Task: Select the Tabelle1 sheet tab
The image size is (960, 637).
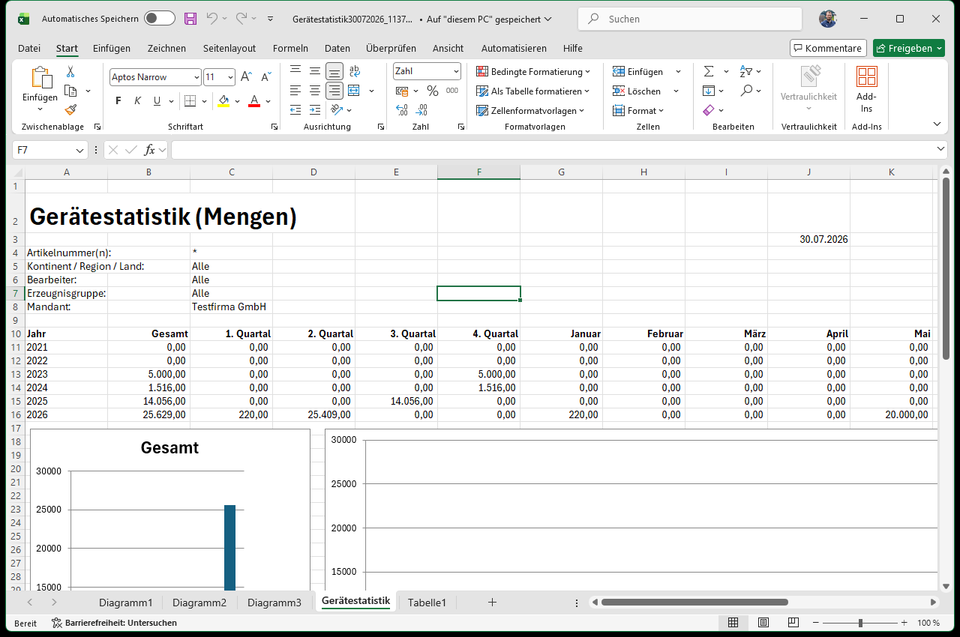Action: (x=427, y=603)
